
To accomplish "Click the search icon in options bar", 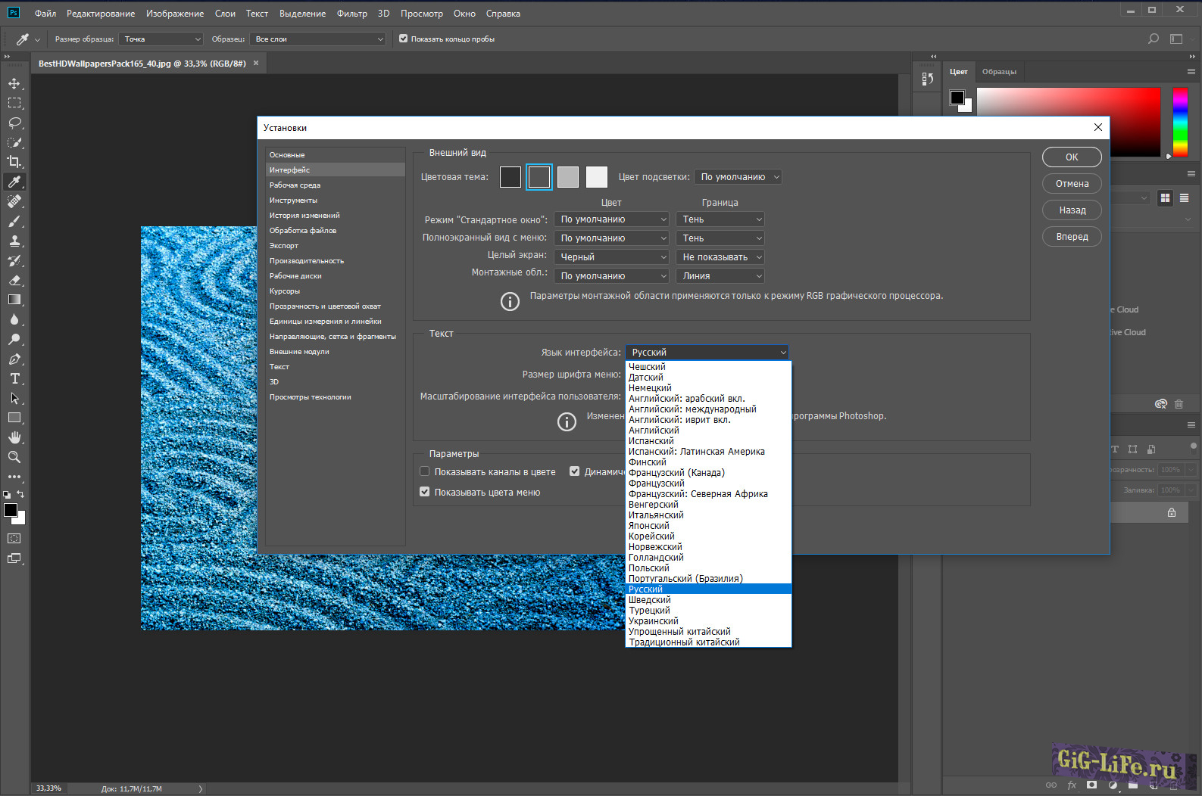I will pyautogui.click(x=1154, y=39).
